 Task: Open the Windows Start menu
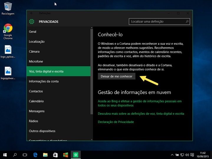pyautogui.click(x=5, y=155)
